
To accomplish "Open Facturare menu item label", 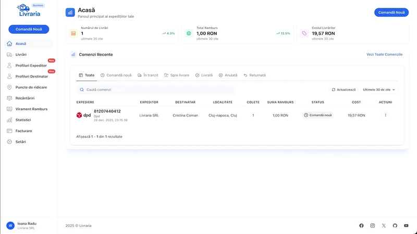I will (x=23, y=131).
